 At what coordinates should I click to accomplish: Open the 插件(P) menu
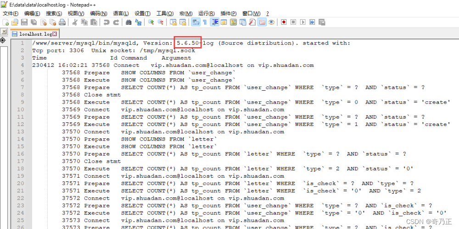pos(229,13)
